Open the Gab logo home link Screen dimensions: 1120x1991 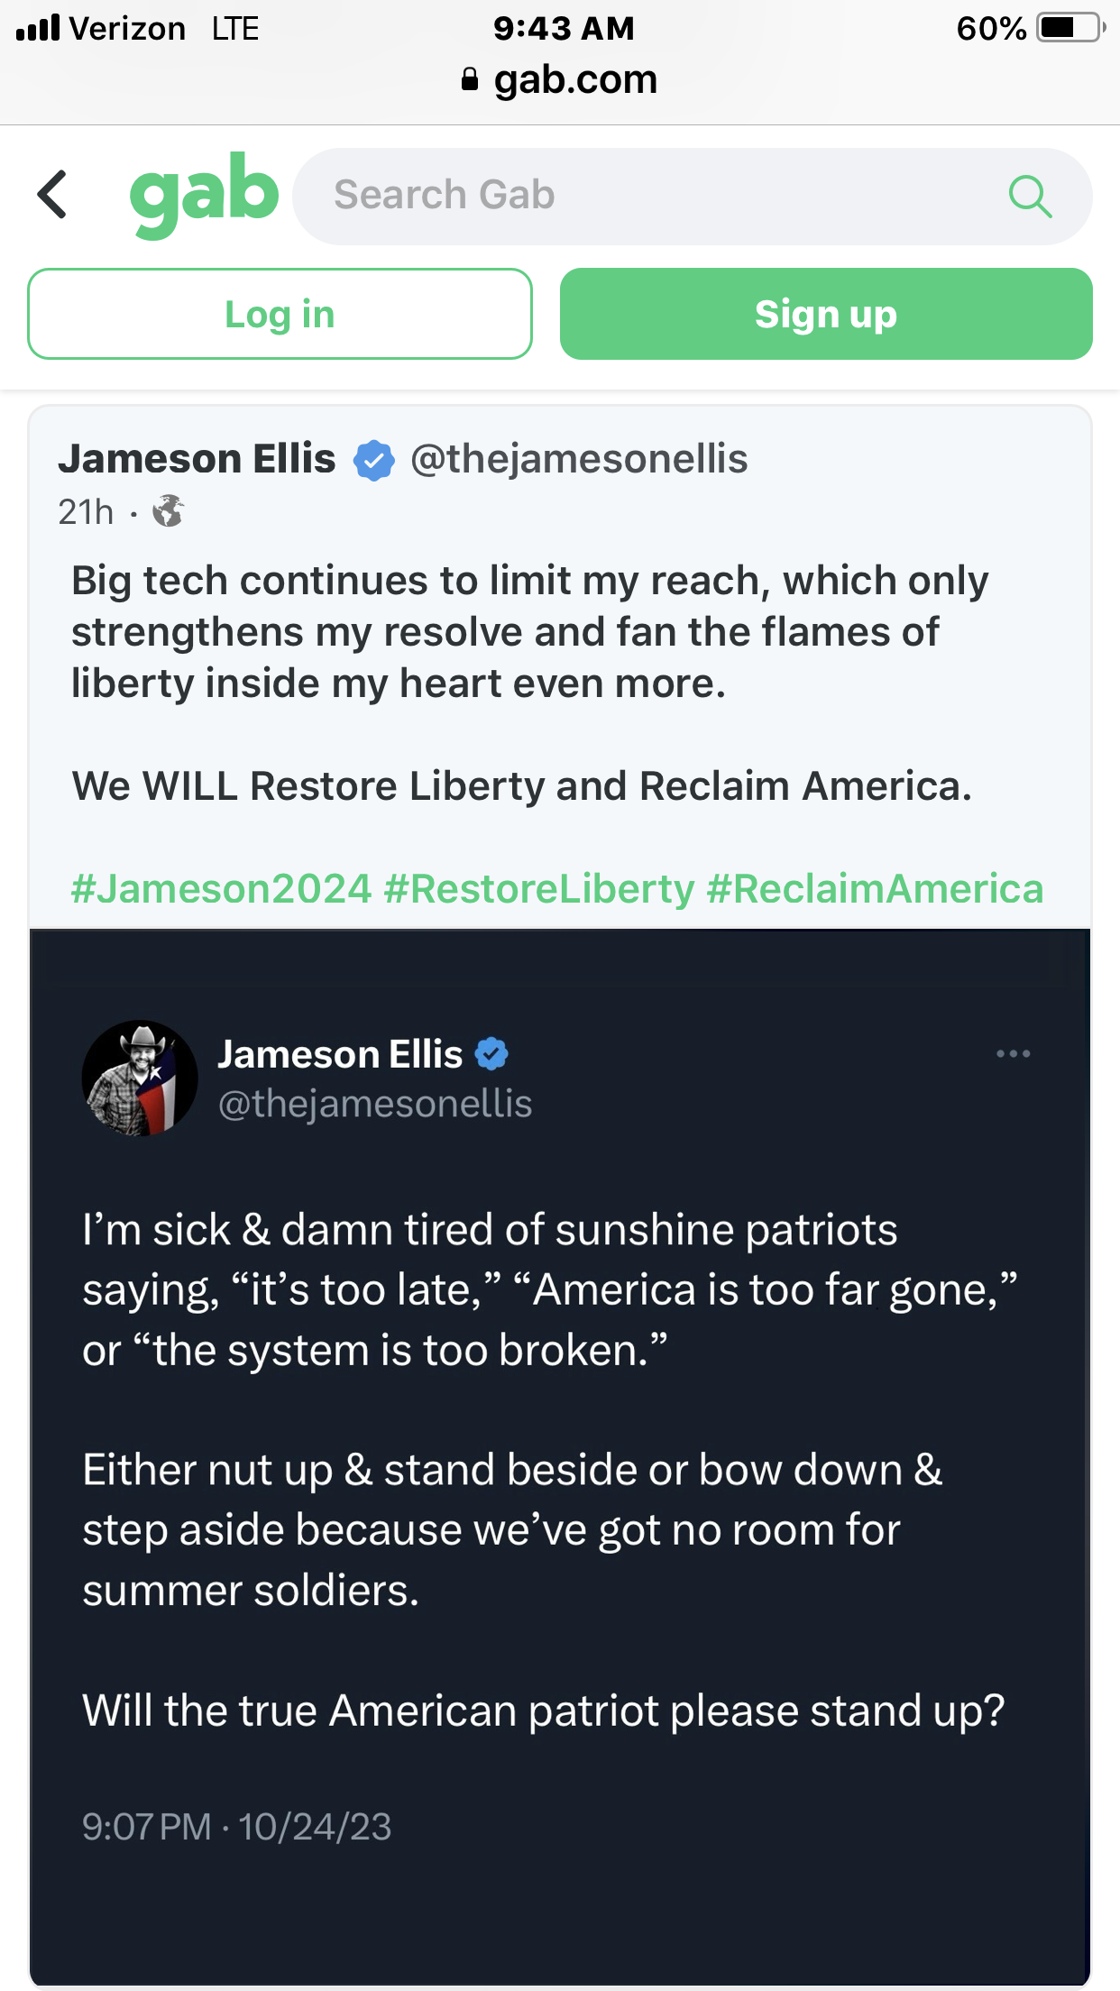(204, 193)
